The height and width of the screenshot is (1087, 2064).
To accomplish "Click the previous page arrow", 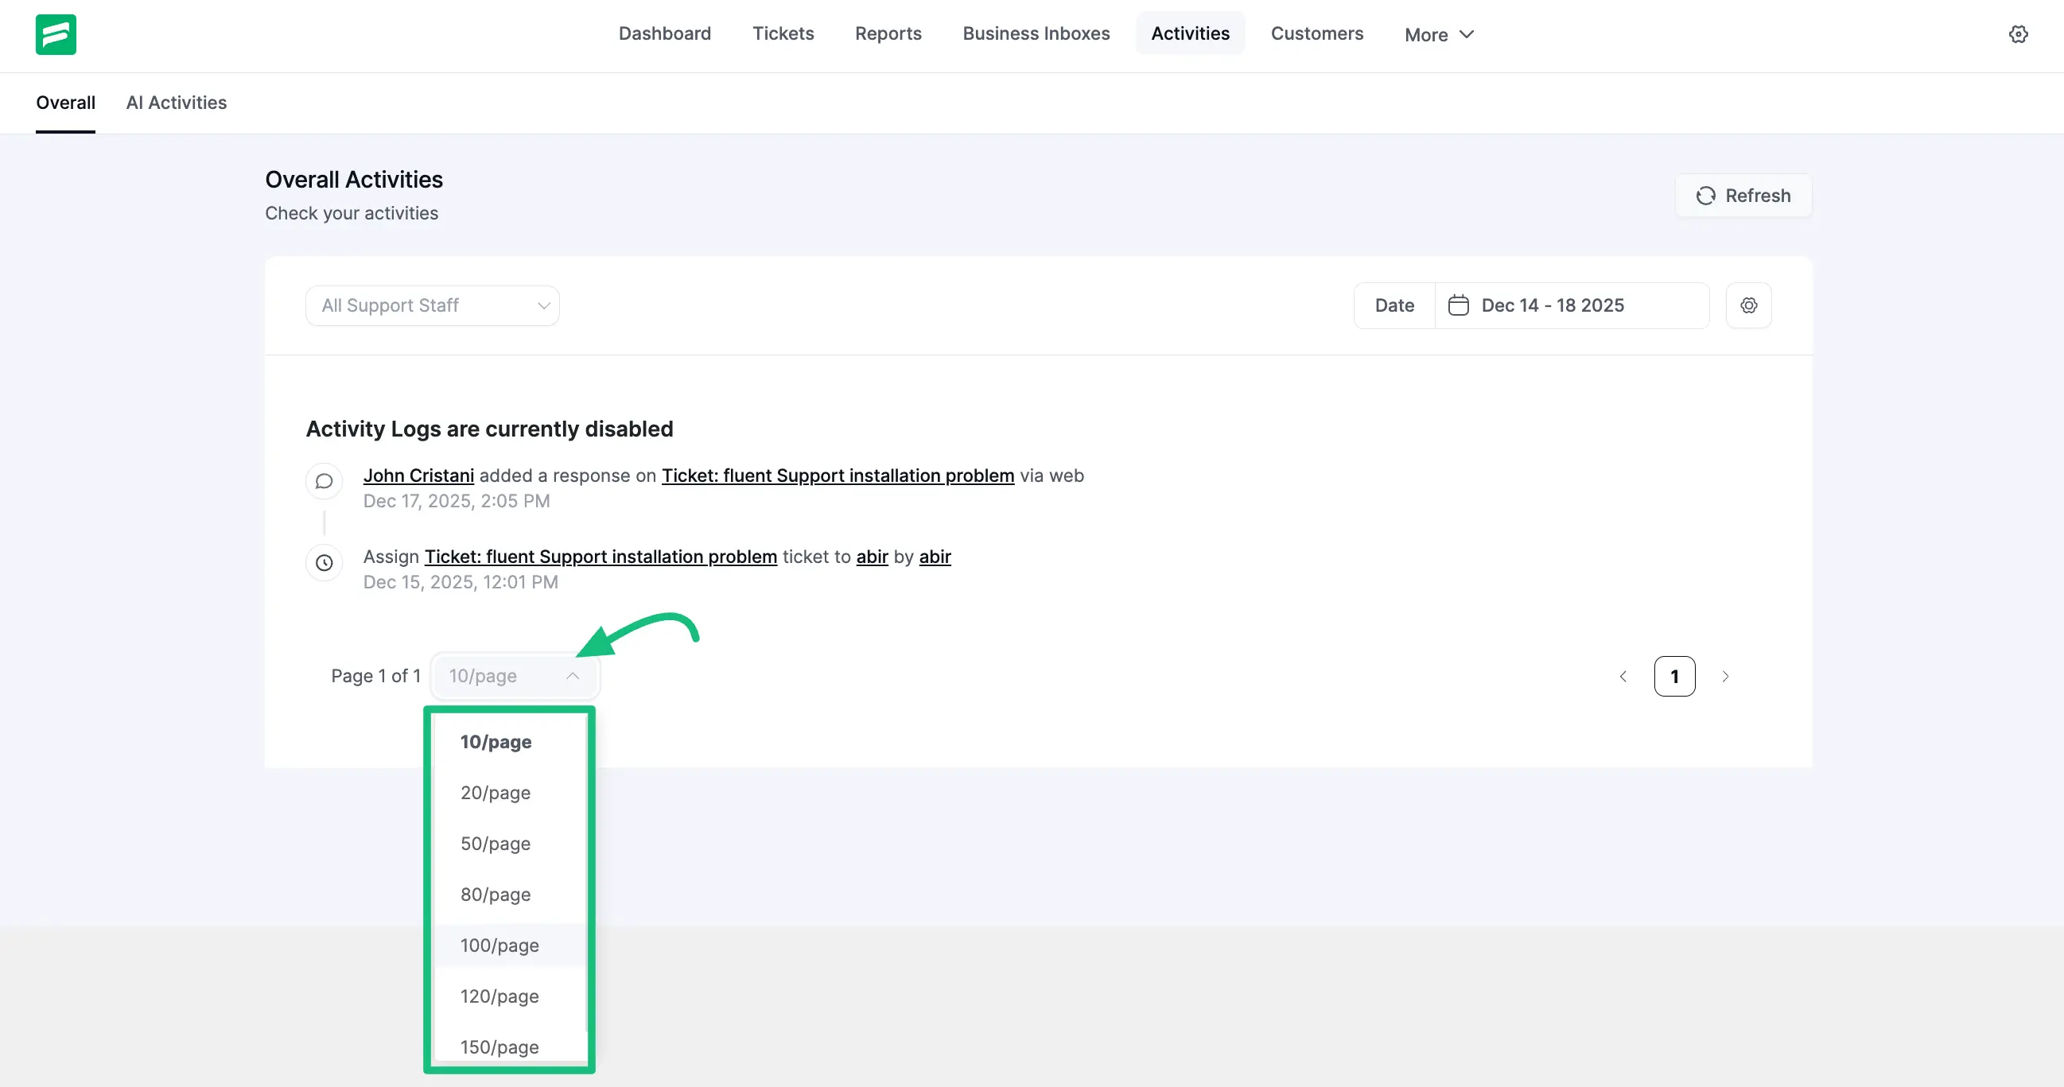I will click(x=1623, y=676).
